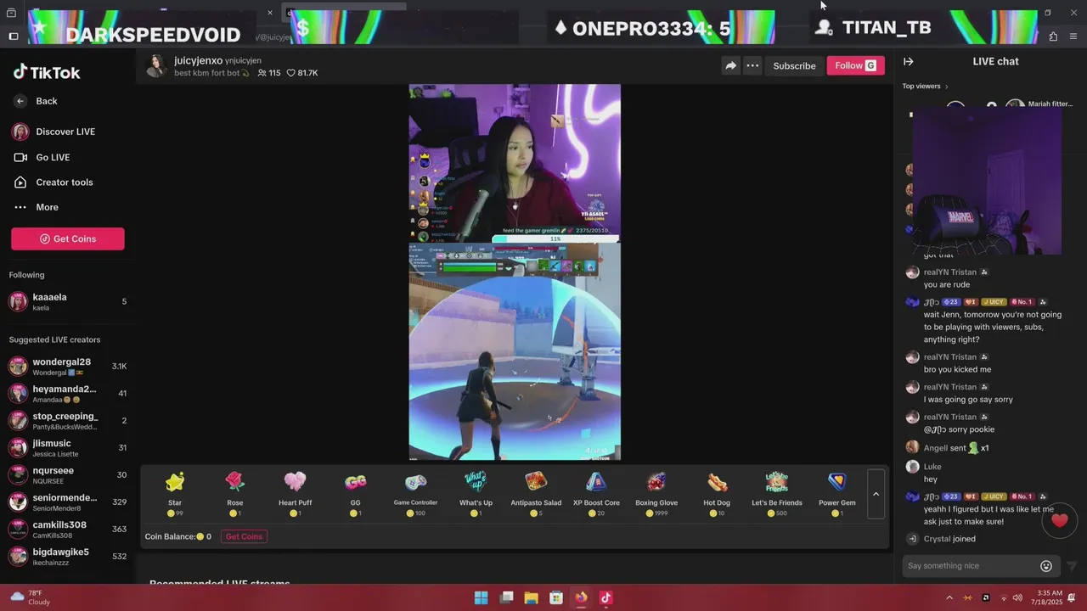
Task: Send the Heart Puff gift
Action: 295,493
